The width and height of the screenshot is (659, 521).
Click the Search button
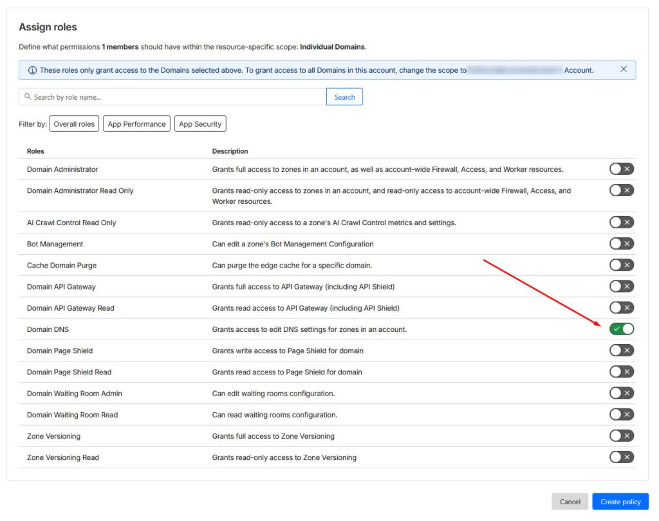click(344, 97)
